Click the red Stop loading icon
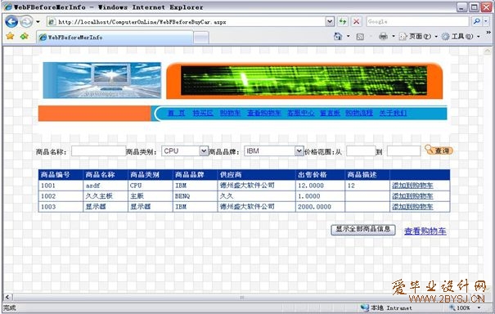Screen dimensions: 495x314 coord(357,21)
